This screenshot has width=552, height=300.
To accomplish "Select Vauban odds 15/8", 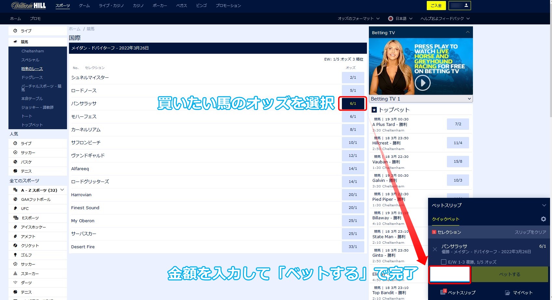I will click(458, 161).
